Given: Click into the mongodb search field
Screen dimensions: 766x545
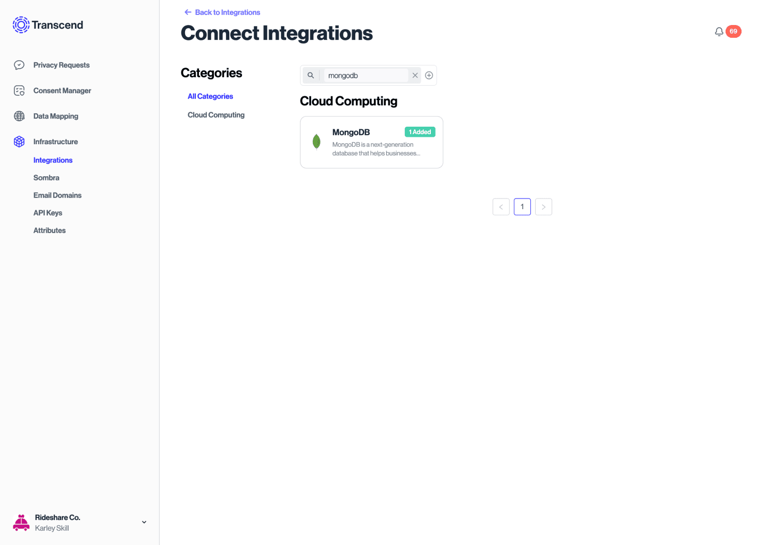Looking at the screenshot, I should (x=366, y=76).
